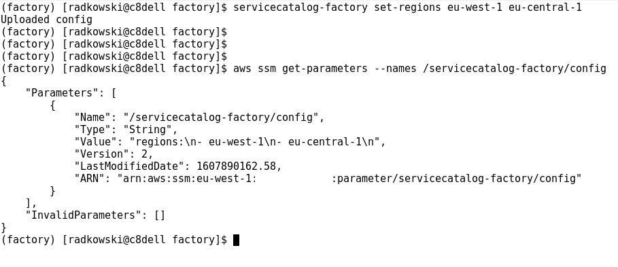The height and width of the screenshot is (267, 618).
Task: Click the "Value" regions string
Action: (x=254, y=142)
